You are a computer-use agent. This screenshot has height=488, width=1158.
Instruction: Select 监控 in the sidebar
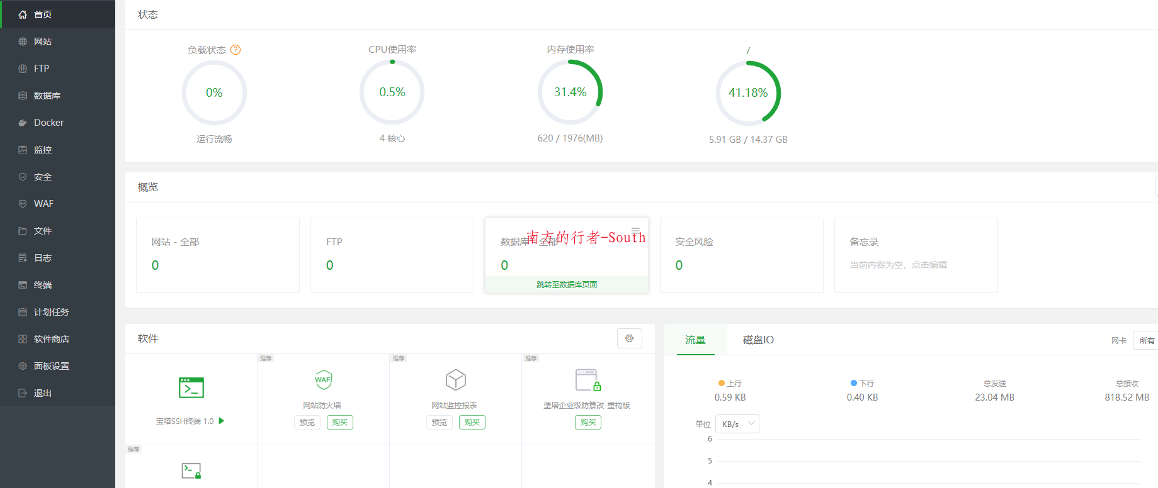[x=57, y=150]
